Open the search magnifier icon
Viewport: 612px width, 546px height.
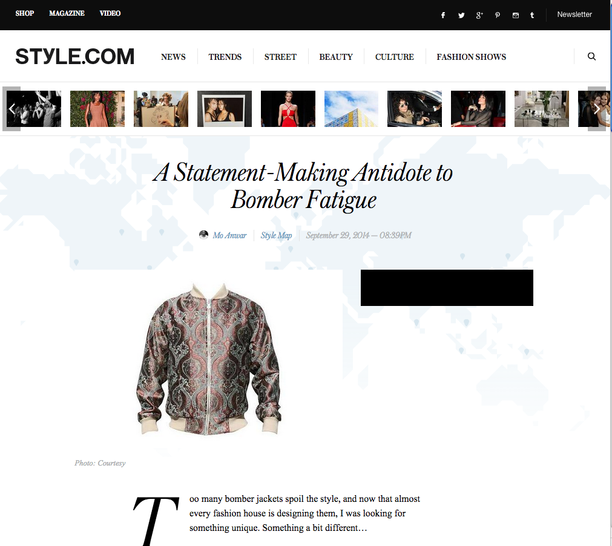tap(591, 56)
